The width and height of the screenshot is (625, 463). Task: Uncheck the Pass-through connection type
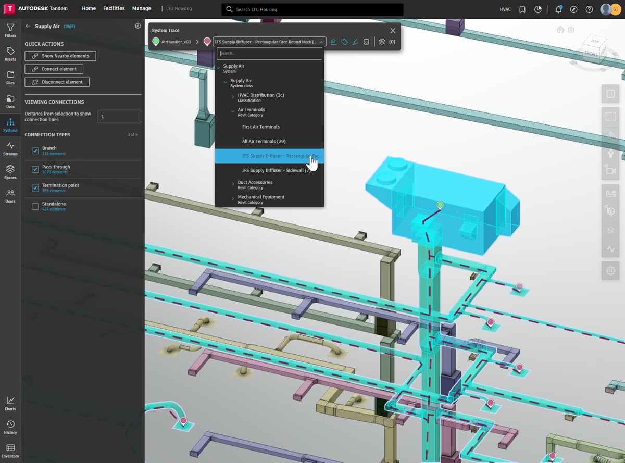pos(35,170)
